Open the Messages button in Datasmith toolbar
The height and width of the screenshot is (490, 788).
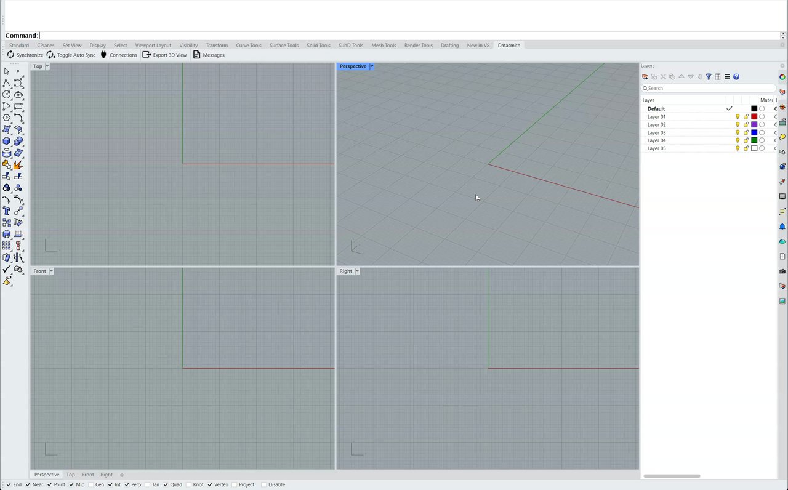(x=209, y=55)
